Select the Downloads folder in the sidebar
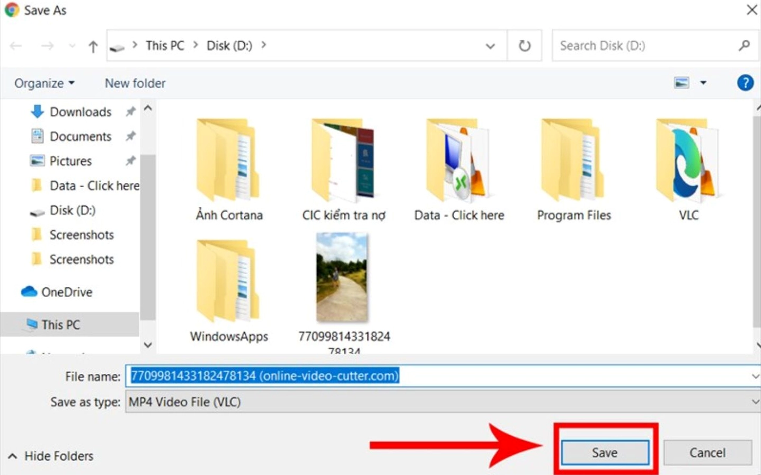 pyautogui.click(x=81, y=111)
